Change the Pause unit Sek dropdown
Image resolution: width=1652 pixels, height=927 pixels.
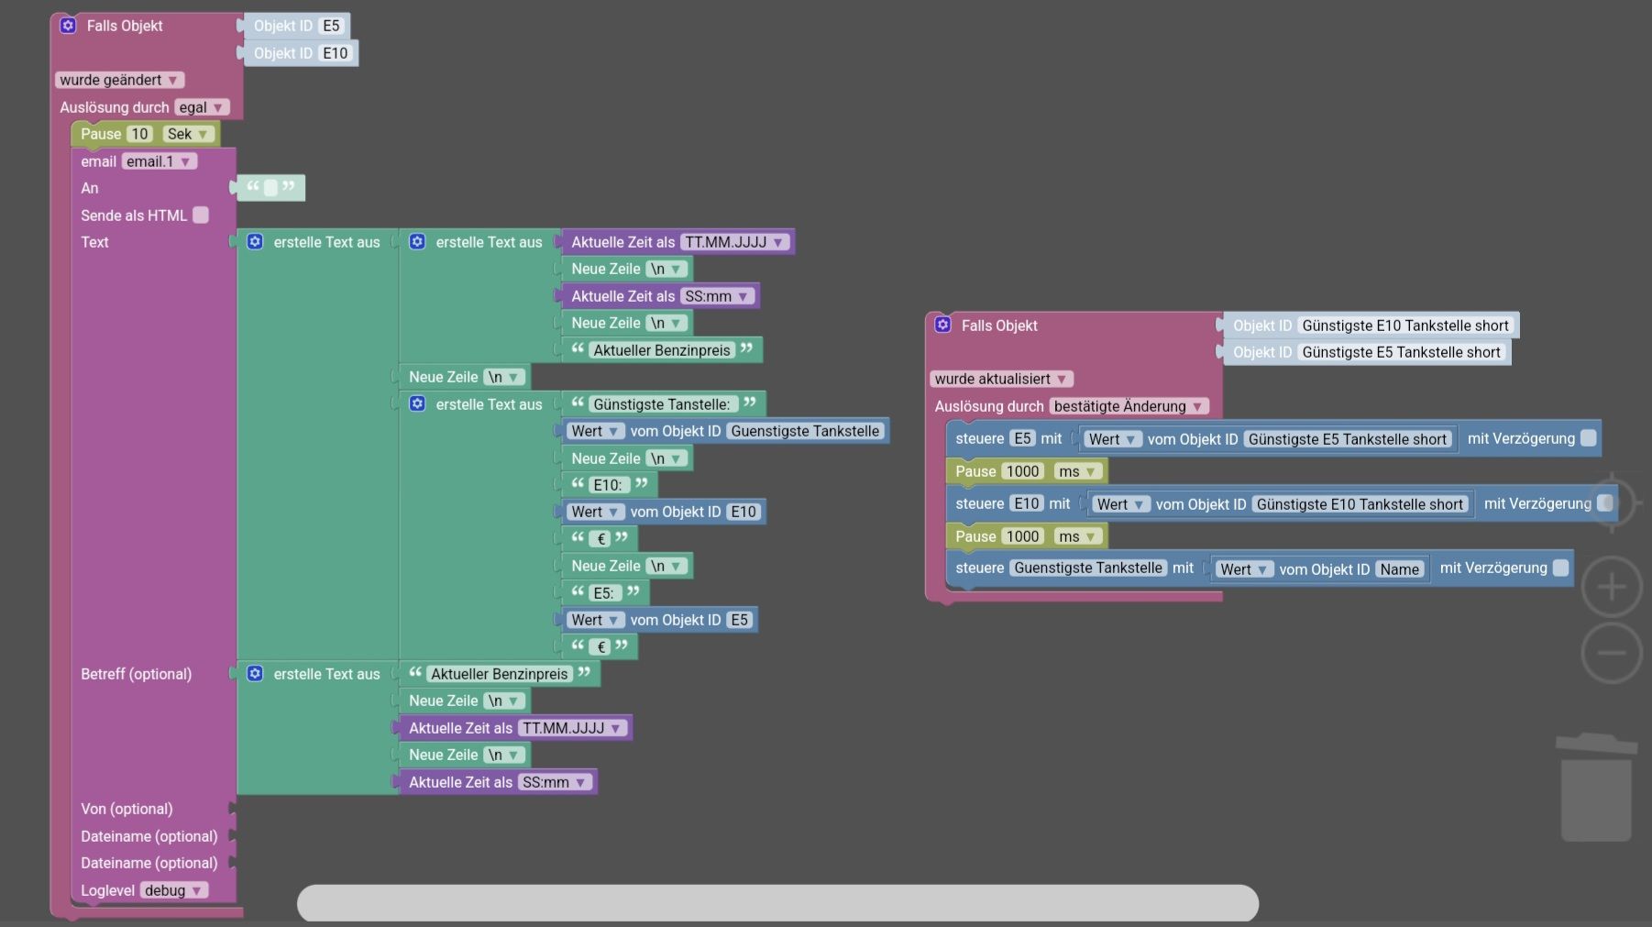click(x=188, y=134)
